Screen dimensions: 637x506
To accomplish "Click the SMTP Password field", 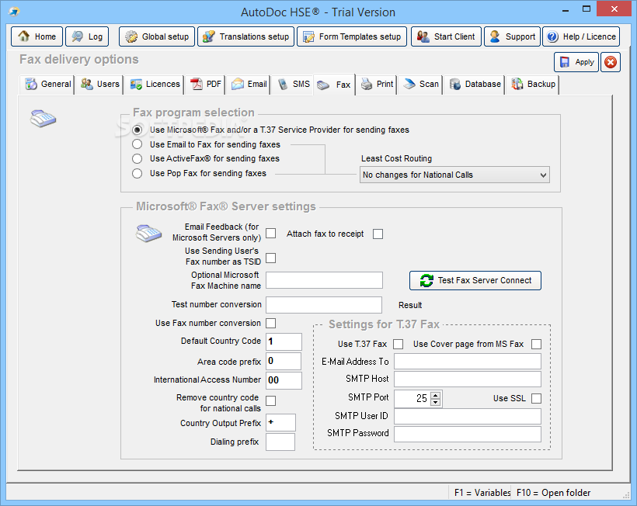I will 468,434.
